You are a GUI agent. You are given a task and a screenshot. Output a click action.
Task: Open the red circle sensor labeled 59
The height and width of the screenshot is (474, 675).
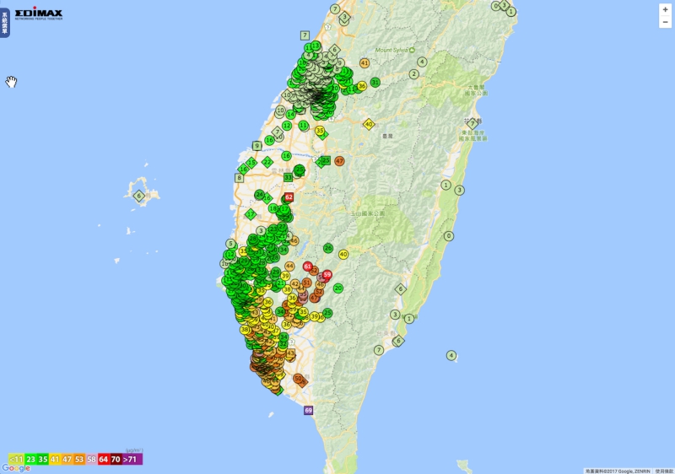click(x=327, y=274)
